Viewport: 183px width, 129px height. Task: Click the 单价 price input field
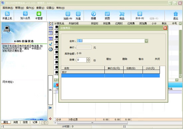pos(84,47)
